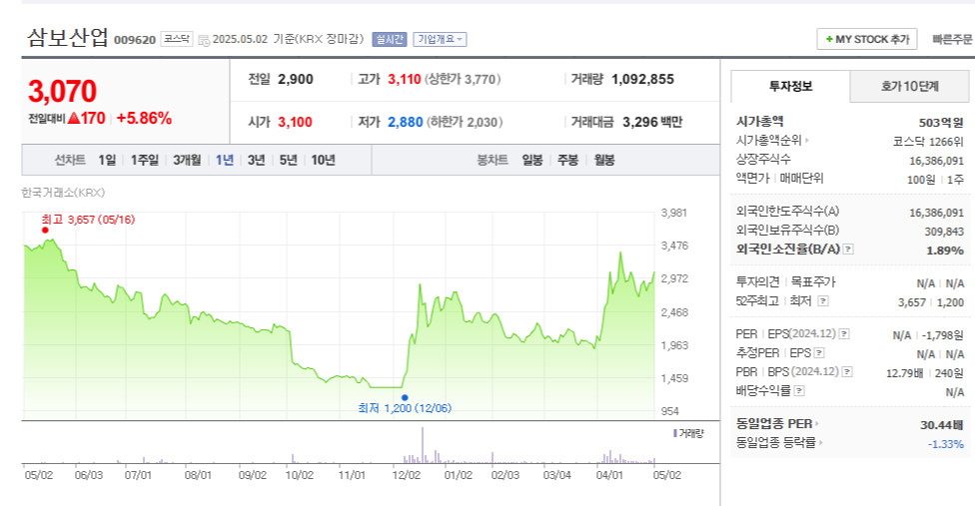
Task: Click the 시가 value 3,100
Action: pos(295,123)
